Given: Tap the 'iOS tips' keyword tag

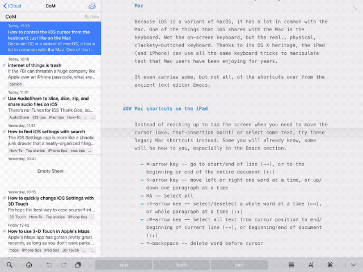Looking at the screenshot, I should (x=39, y=117).
